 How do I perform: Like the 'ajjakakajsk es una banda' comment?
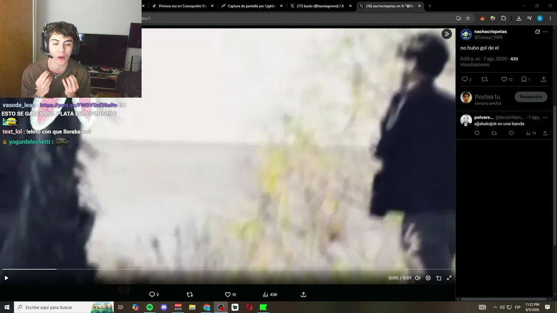[x=511, y=133]
